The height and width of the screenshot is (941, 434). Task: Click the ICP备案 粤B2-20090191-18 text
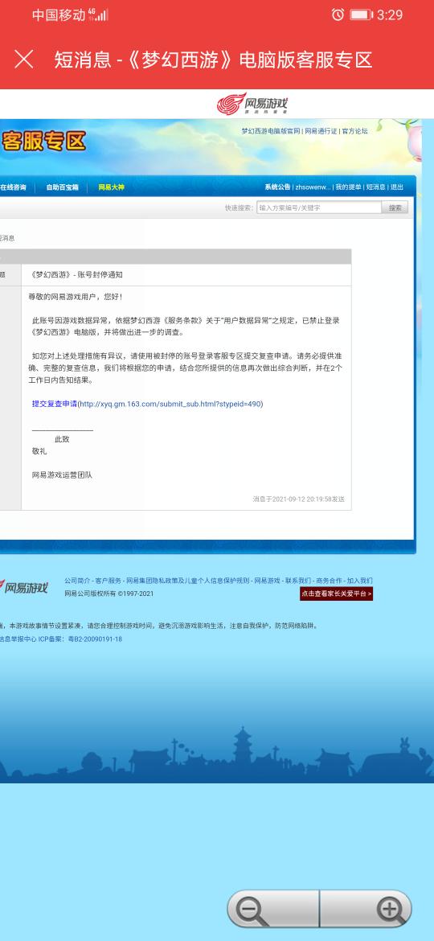pyautogui.click(x=80, y=639)
